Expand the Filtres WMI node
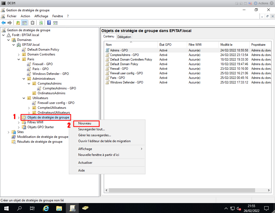 click(x=19, y=122)
